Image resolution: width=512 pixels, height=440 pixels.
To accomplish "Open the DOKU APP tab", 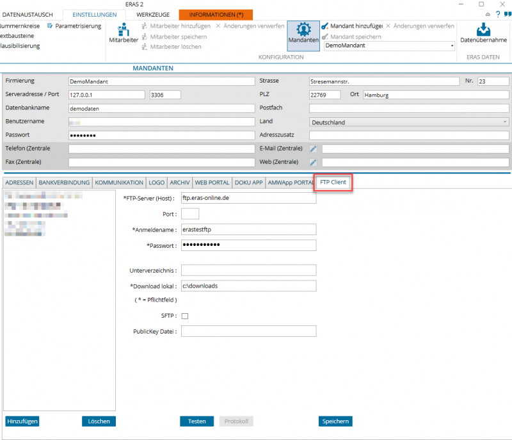I will pos(248,183).
